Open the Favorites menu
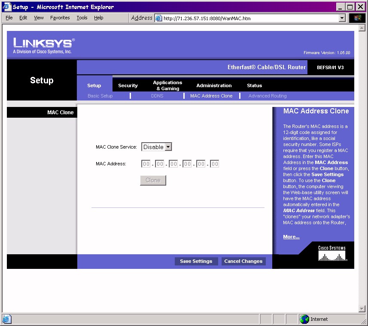 point(60,18)
